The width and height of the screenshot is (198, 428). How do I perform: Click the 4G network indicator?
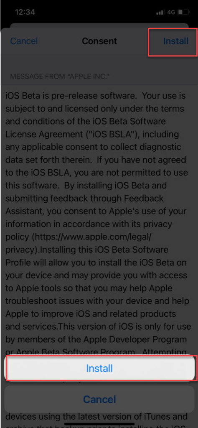pos(171,12)
